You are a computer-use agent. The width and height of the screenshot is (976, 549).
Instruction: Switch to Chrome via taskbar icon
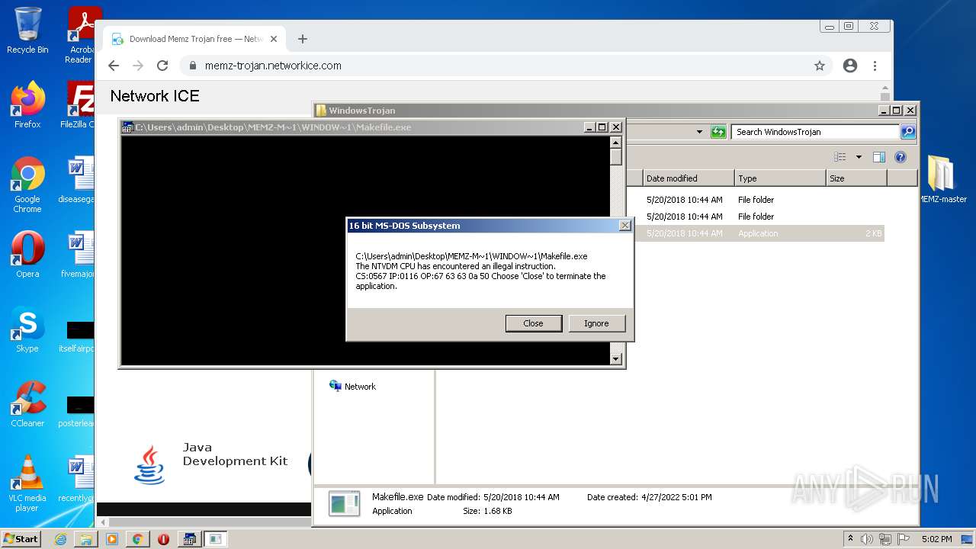[x=138, y=539]
